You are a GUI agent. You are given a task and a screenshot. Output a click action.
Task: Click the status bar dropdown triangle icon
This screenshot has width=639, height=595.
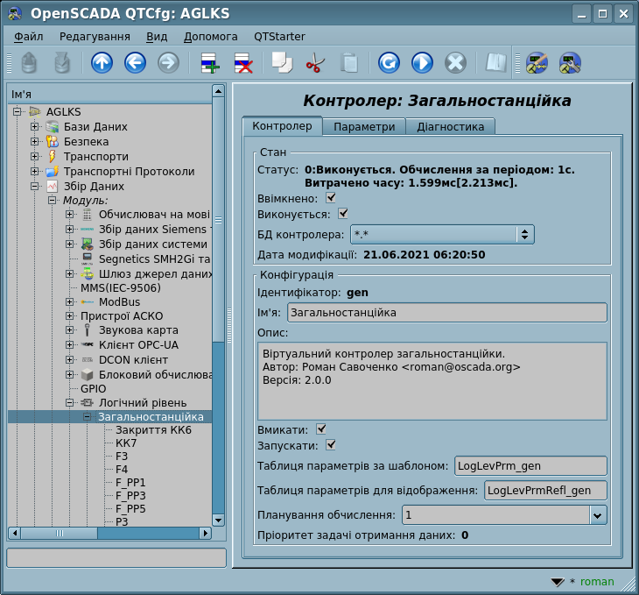pyautogui.click(x=557, y=582)
